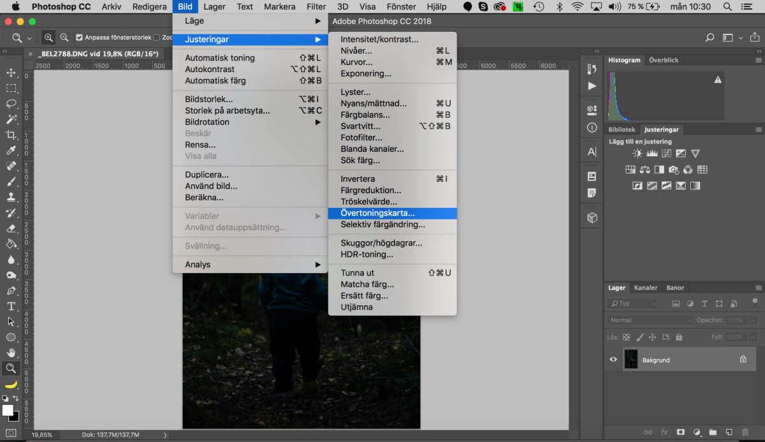Switch to the Kanaler tab

(645, 288)
